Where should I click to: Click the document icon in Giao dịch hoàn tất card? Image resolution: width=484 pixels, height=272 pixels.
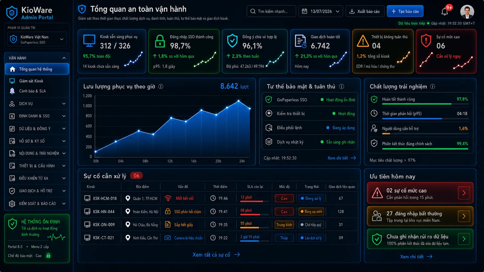tap(301, 41)
